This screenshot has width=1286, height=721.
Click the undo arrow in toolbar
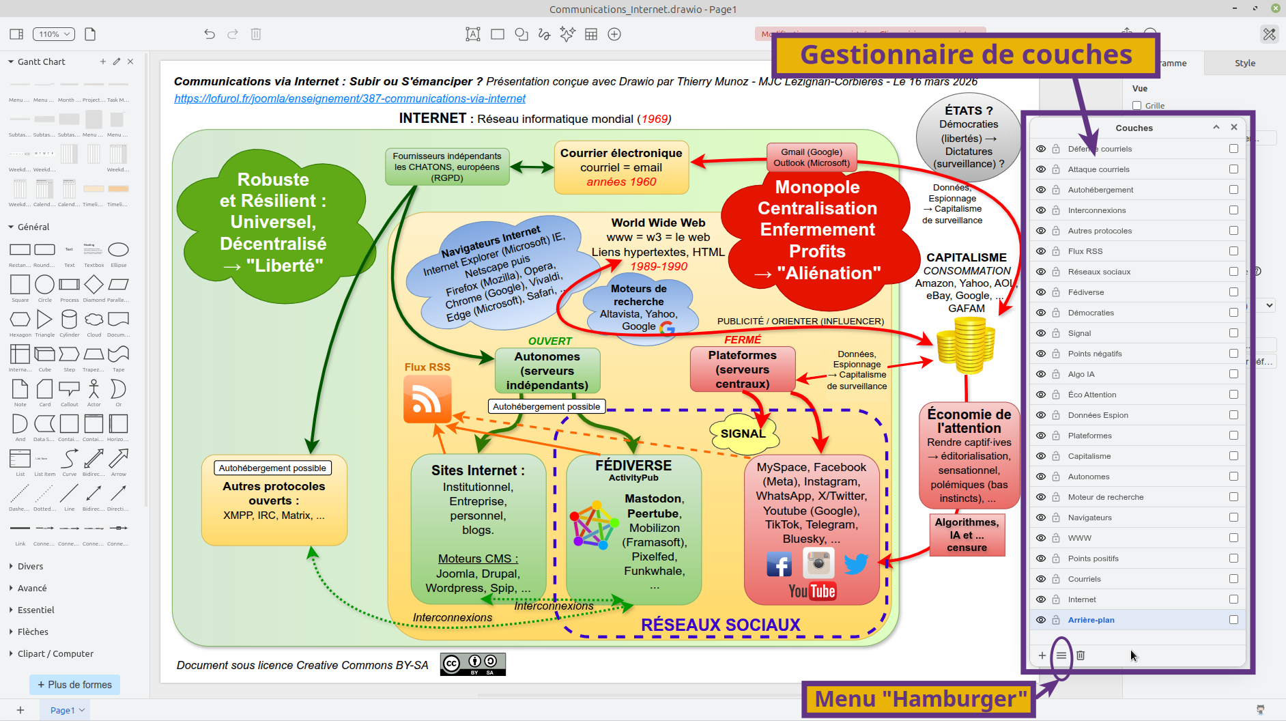210,34
